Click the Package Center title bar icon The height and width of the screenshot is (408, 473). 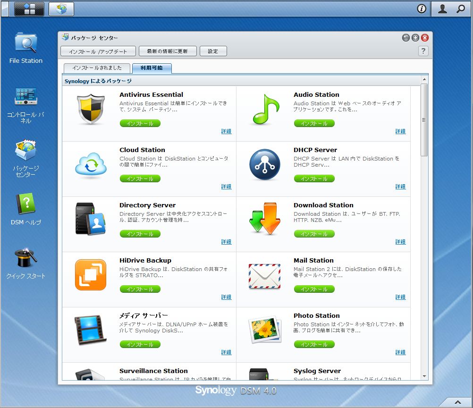[65, 37]
